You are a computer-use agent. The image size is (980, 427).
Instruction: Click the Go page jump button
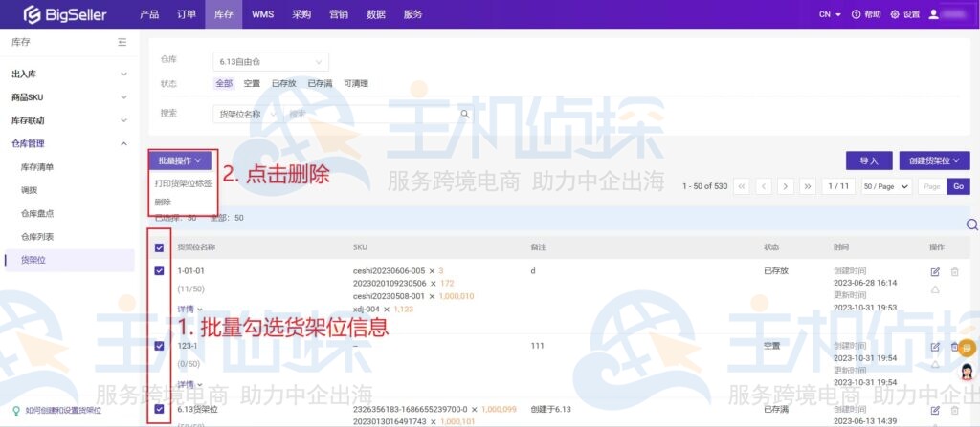pos(959,186)
